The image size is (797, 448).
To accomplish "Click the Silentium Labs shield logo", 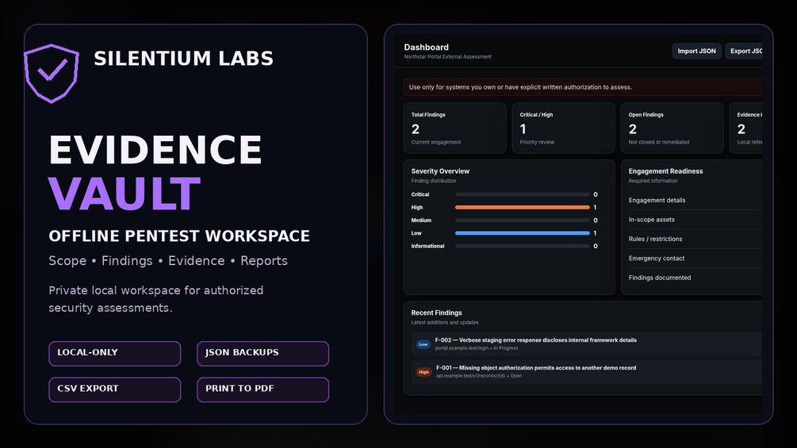I will tap(52, 73).
